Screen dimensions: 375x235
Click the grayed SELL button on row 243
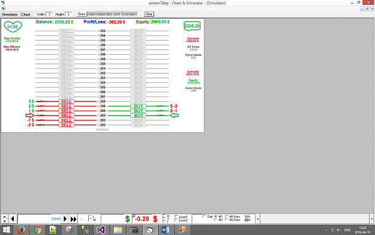point(66,31)
